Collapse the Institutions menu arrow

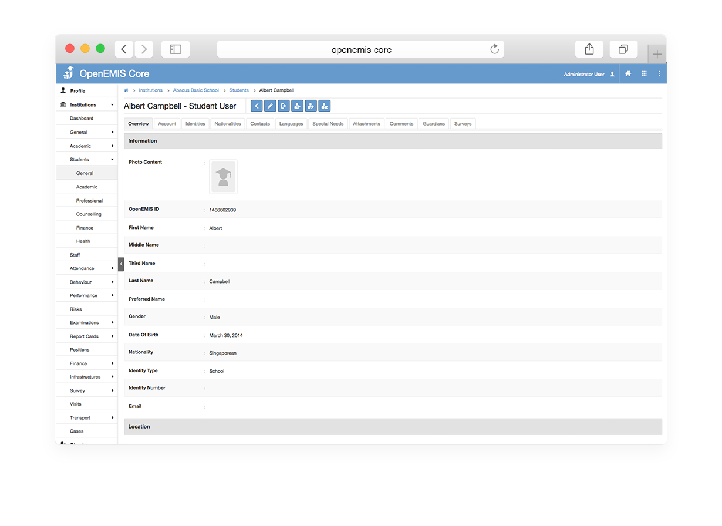(x=112, y=105)
